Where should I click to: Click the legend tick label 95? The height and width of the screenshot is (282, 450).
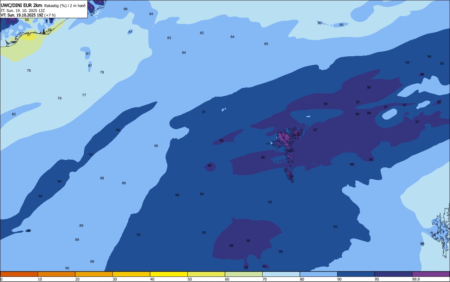pyautogui.click(x=377, y=279)
